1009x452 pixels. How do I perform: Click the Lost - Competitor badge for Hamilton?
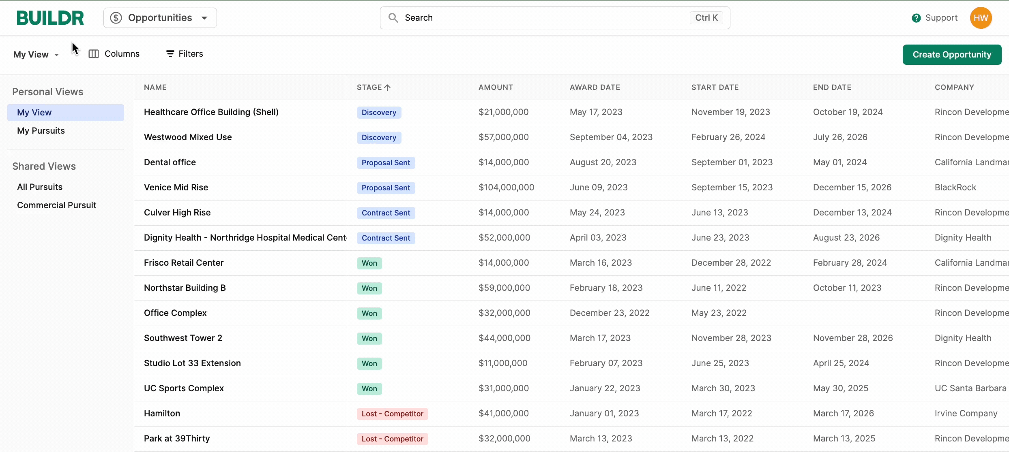[392, 414]
